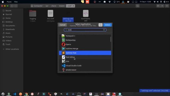
Task: Navigate to usr in the path bar
Action: tap(47, 6)
